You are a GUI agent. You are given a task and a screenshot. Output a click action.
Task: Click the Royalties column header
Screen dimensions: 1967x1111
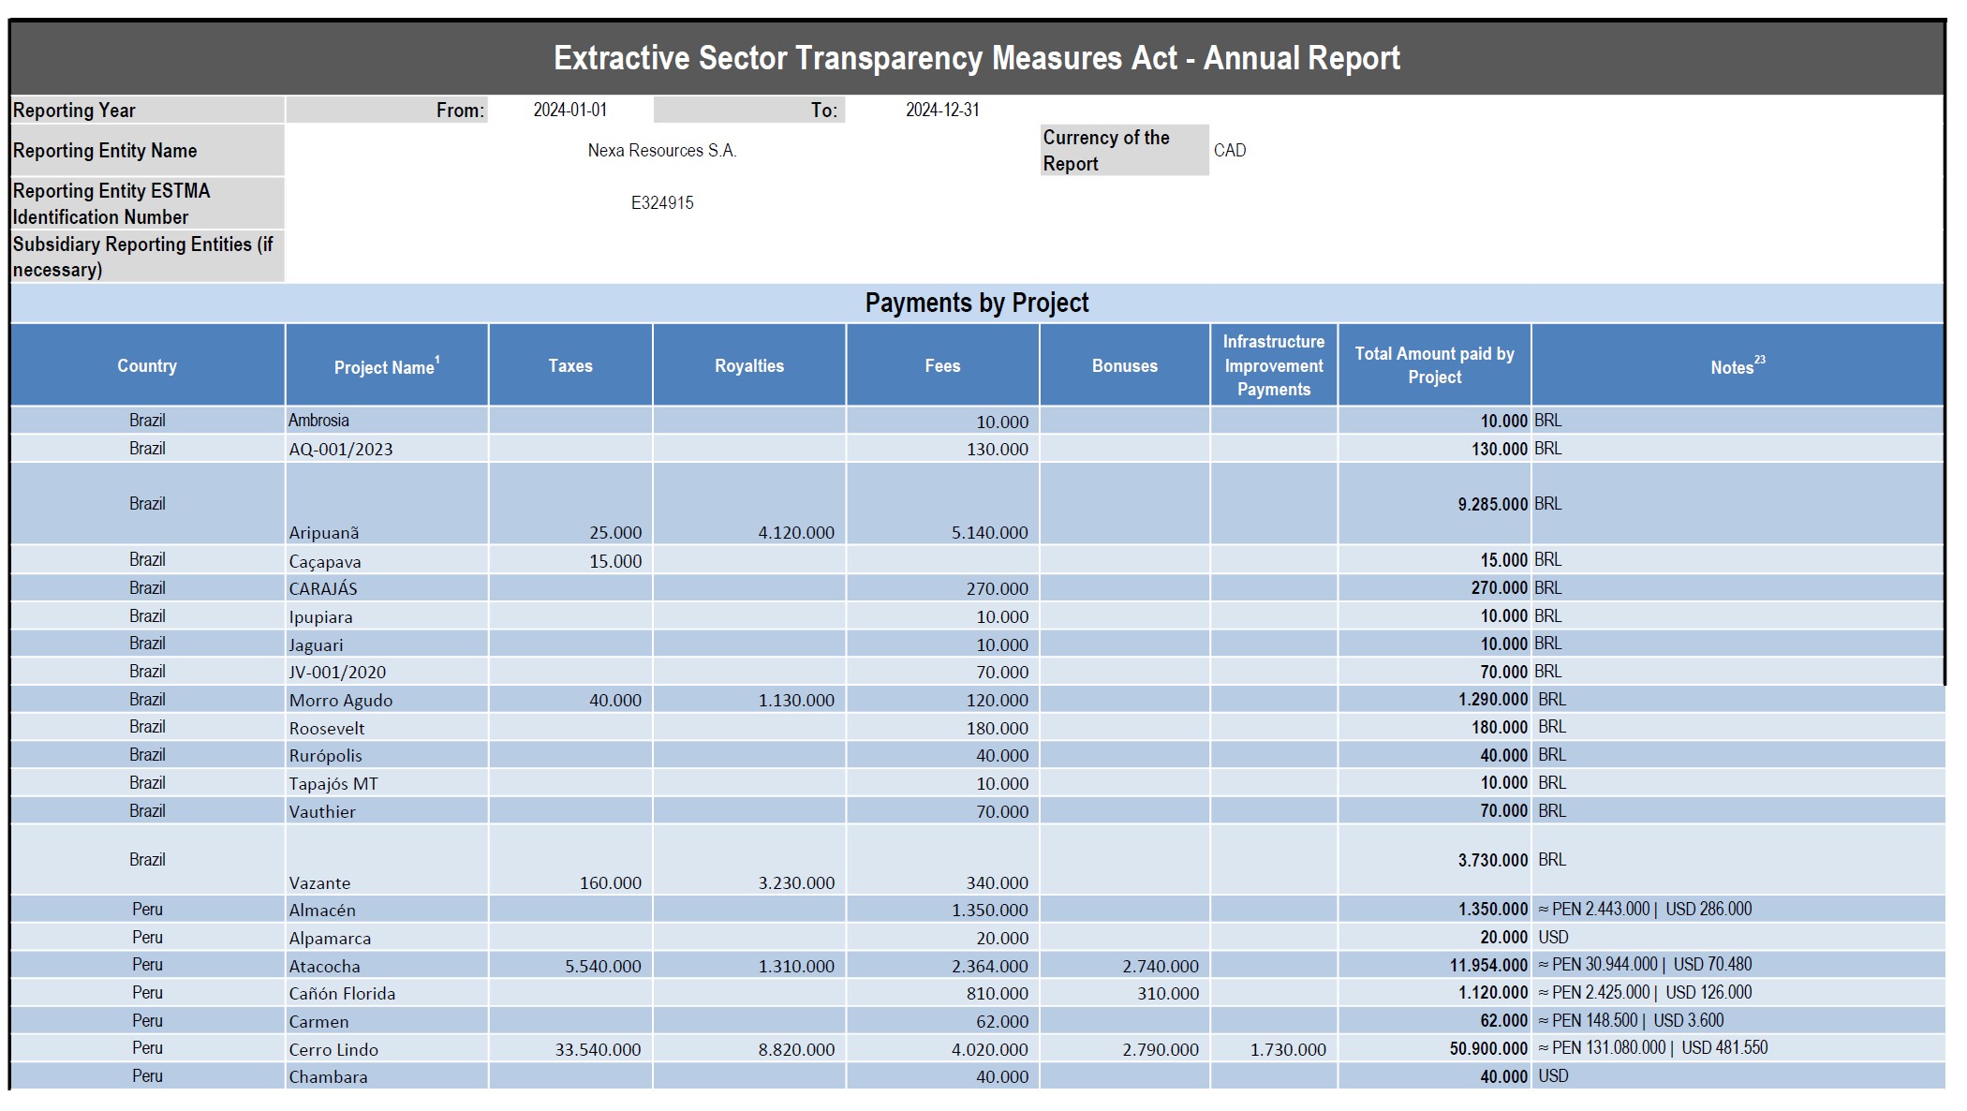[x=748, y=365]
